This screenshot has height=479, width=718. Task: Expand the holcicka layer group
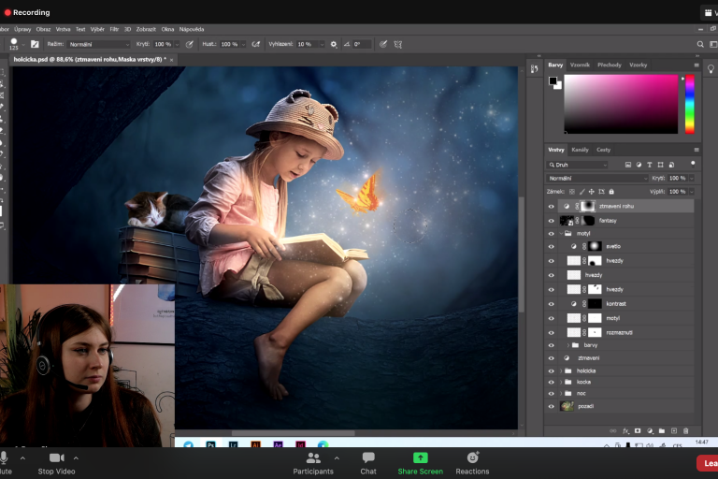click(561, 370)
